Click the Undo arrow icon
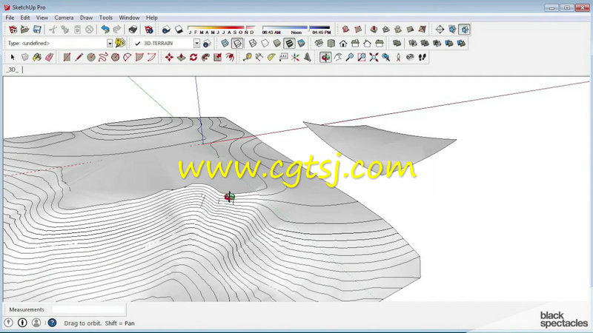Screen dimensions: 593x333 coord(105,29)
